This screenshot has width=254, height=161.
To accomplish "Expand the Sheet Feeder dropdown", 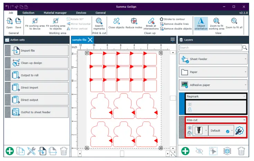I will point(213,59).
